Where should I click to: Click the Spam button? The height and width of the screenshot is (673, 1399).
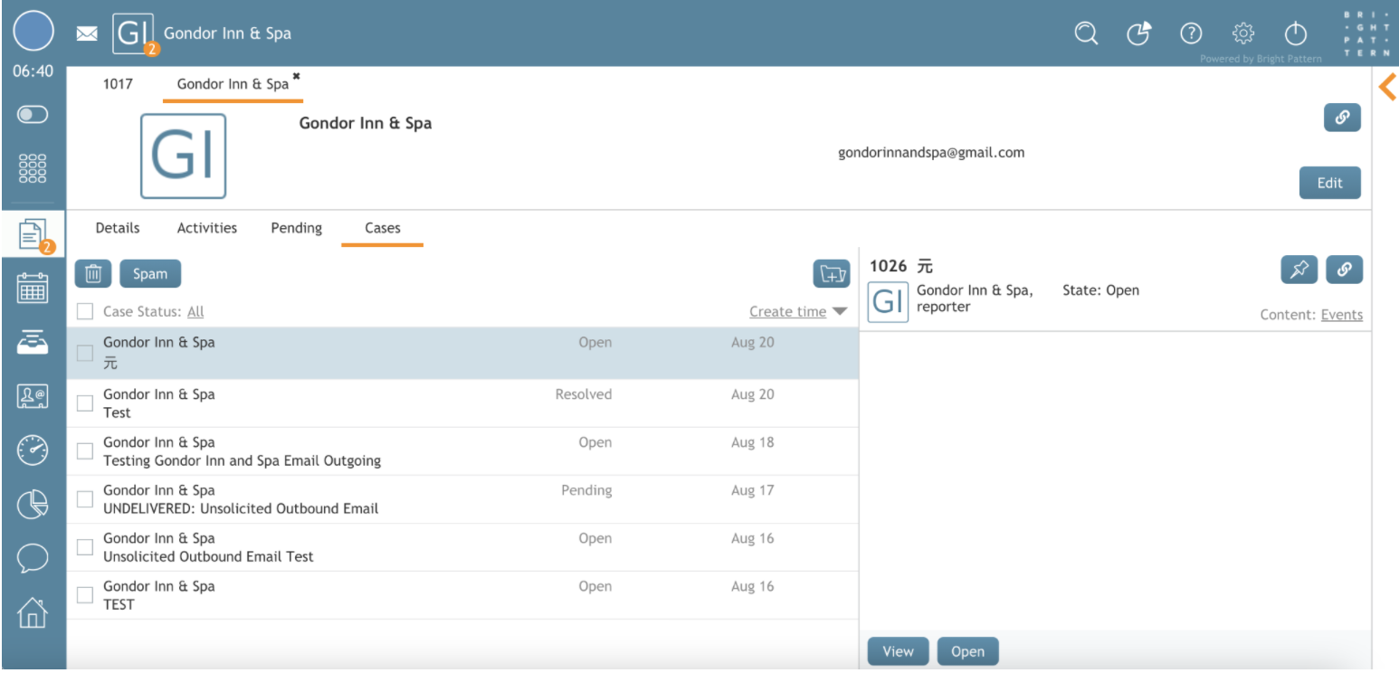[150, 274]
